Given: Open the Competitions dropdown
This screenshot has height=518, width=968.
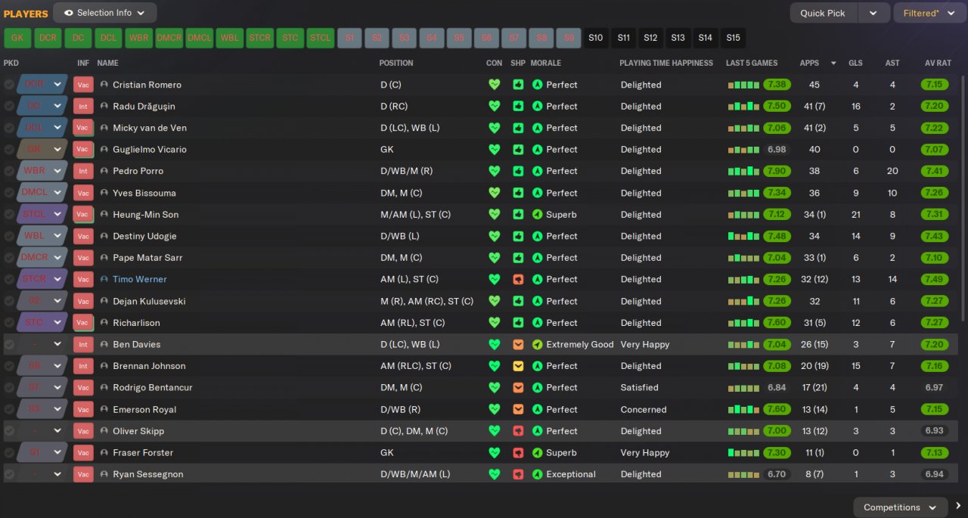Looking at the screenshot, I should [x=901, y=507].
